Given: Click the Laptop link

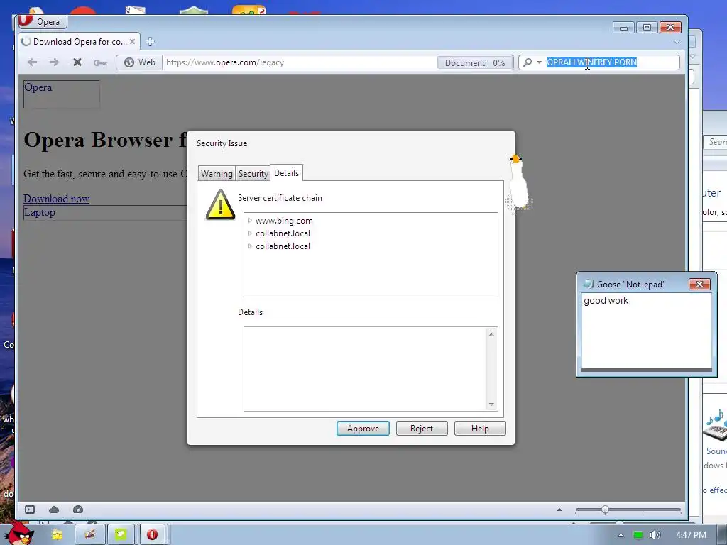Looking at the screenshot, I should (40, 212).
